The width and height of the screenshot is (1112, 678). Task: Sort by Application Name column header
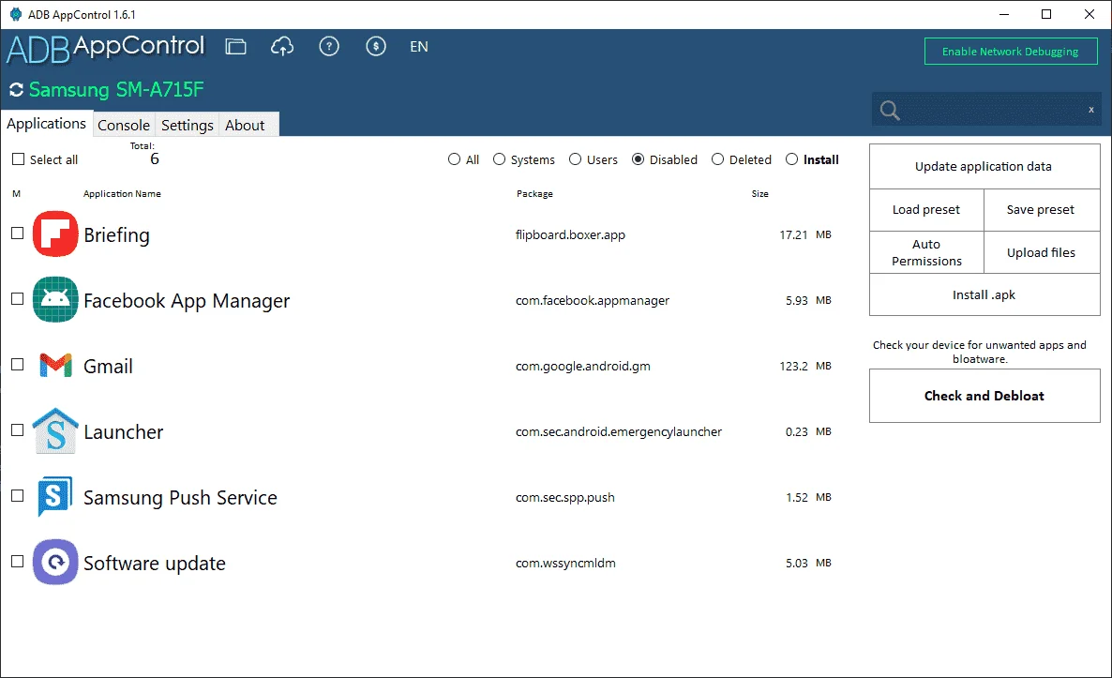point(122,193)
